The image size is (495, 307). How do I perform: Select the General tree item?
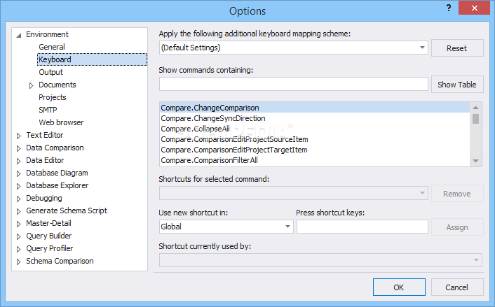pyautogui.click(x=52, y=47)
